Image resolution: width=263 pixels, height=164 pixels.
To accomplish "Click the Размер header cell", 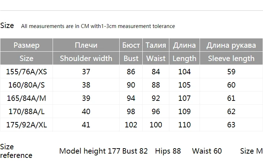I will point(27,45).
